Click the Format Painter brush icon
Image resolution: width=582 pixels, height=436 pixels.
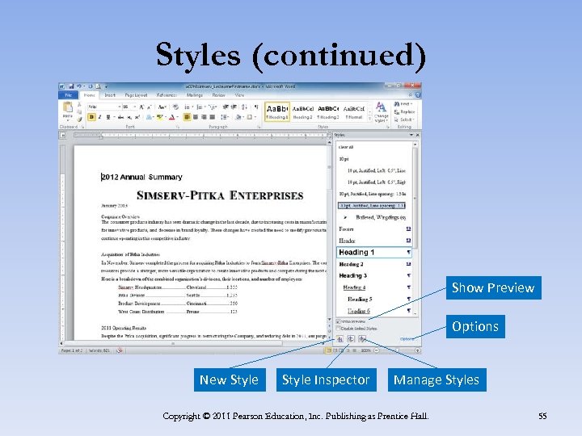(79, 119)
